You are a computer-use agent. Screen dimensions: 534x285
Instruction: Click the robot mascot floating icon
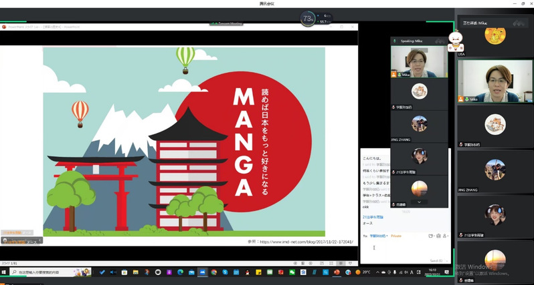click(455, 45)
